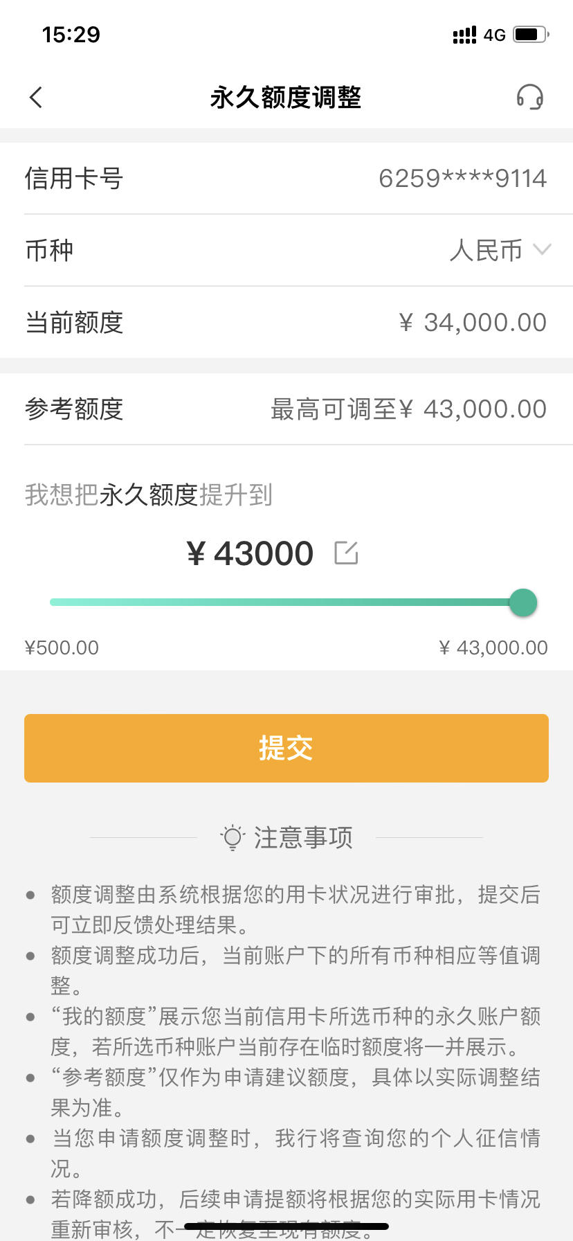
Task: Tap the battery icon in status bar
Action: [531, 34]
